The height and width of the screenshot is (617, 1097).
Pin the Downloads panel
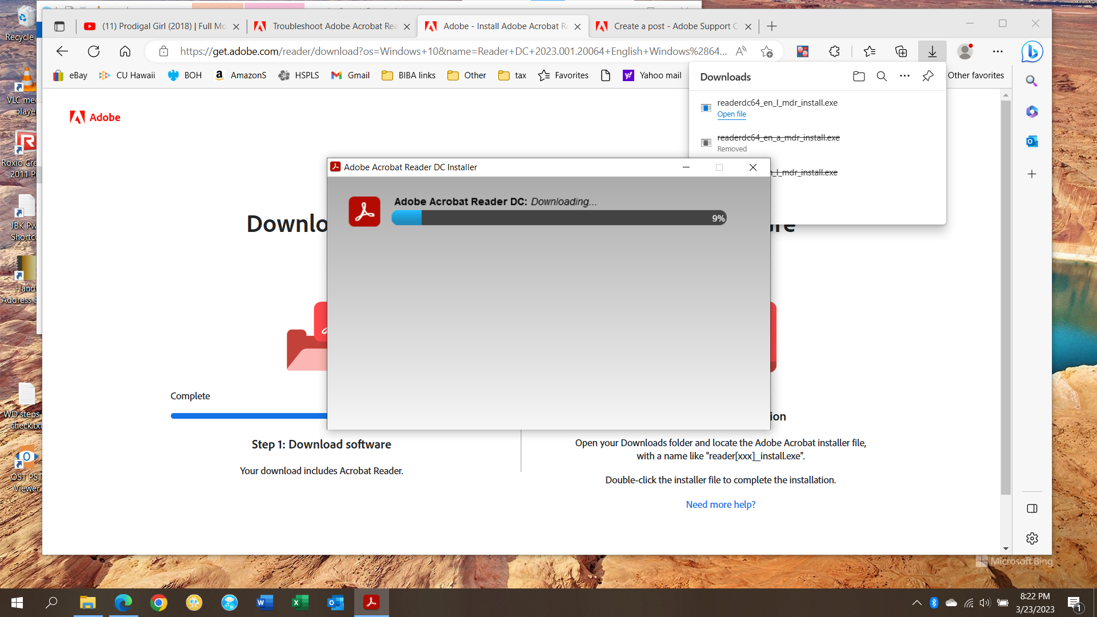tap(928, 77)
